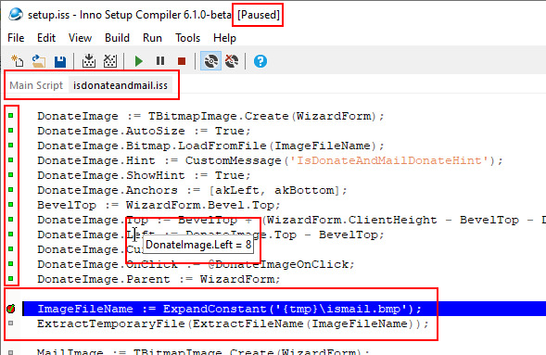Screen dimensions: 546x355
Task: Click the New script toolbar icon
Action: pyautogui.click(x=17, y=61)
